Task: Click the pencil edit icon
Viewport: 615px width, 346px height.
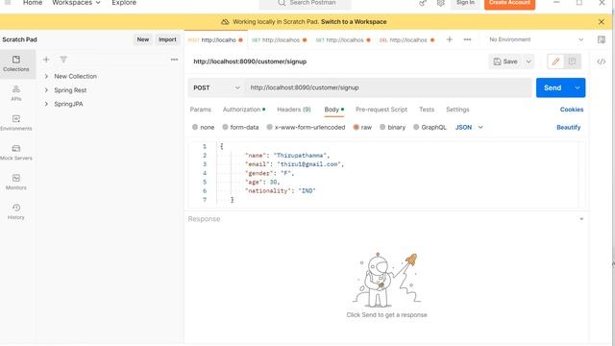Action: coord(555,62)
